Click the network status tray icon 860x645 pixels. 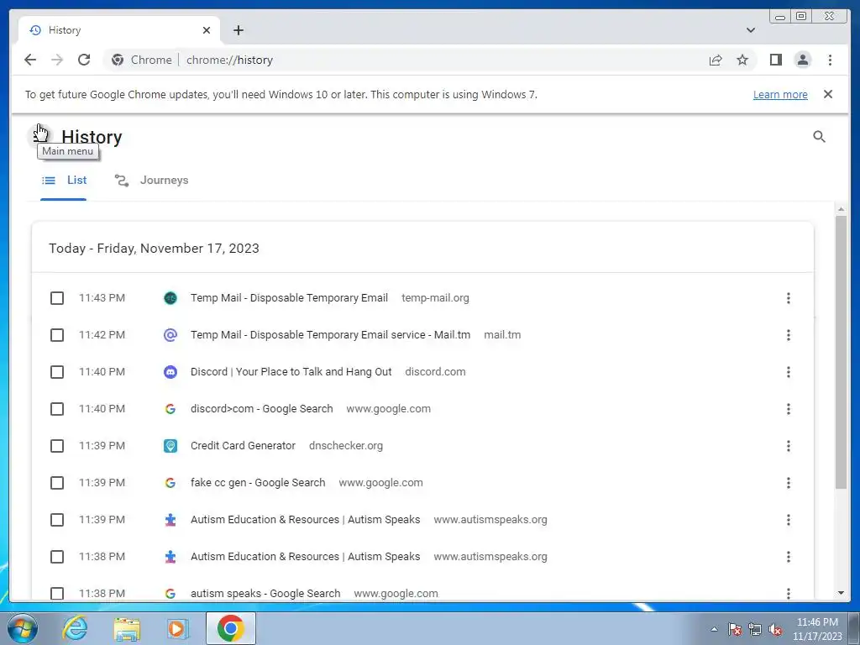755,630
